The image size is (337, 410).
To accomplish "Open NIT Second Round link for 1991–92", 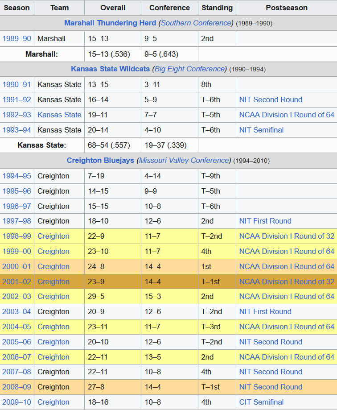I will coord(271,100).
